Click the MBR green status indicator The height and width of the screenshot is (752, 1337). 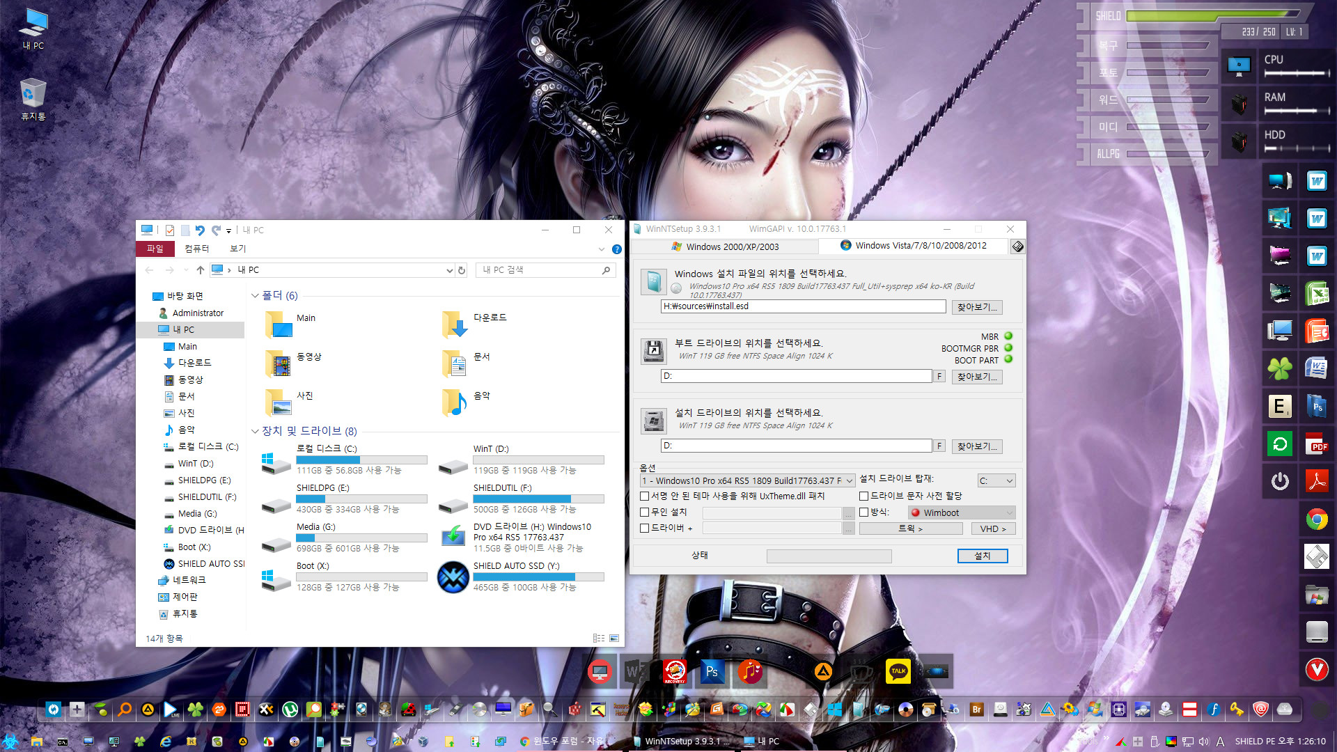click(x=1008, y=336)
